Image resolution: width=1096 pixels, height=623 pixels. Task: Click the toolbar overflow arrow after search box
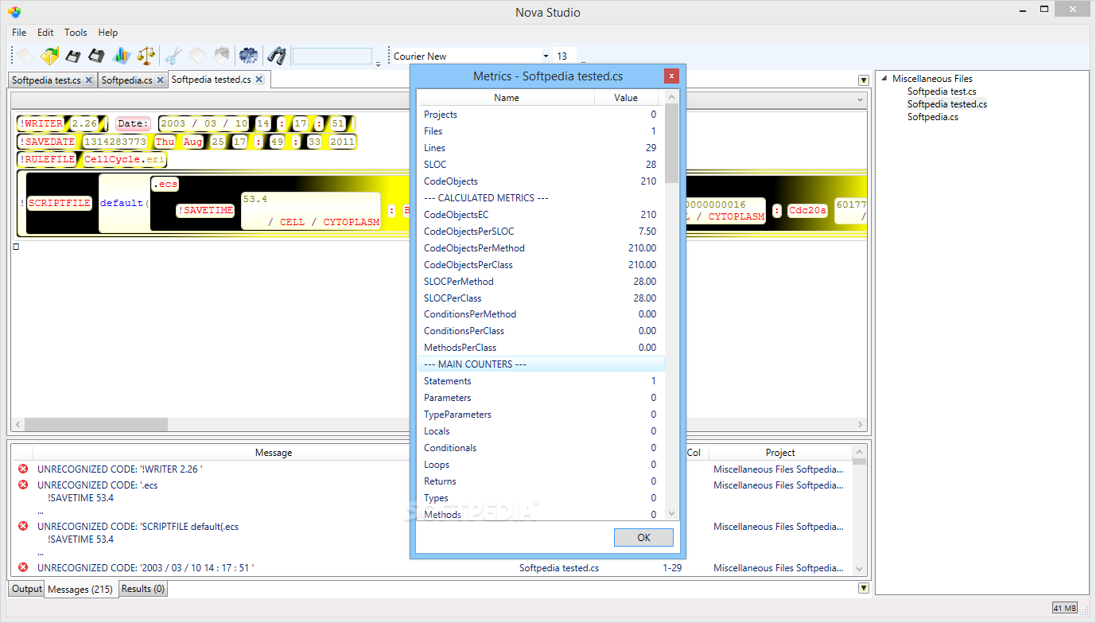point(378,62)
